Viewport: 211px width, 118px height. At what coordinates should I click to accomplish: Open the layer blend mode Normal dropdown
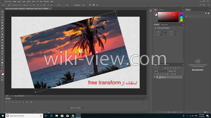[x=161, y=71]
